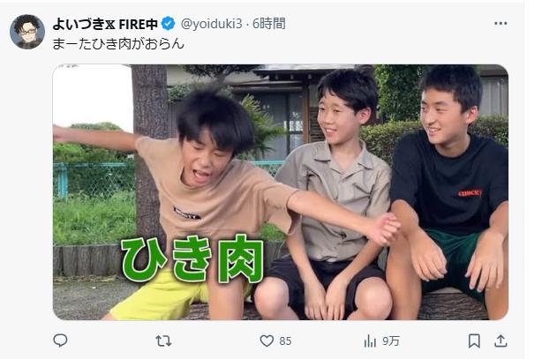Like the tweet with the heart icon
The image size is (534, 359).
(267, 340)
